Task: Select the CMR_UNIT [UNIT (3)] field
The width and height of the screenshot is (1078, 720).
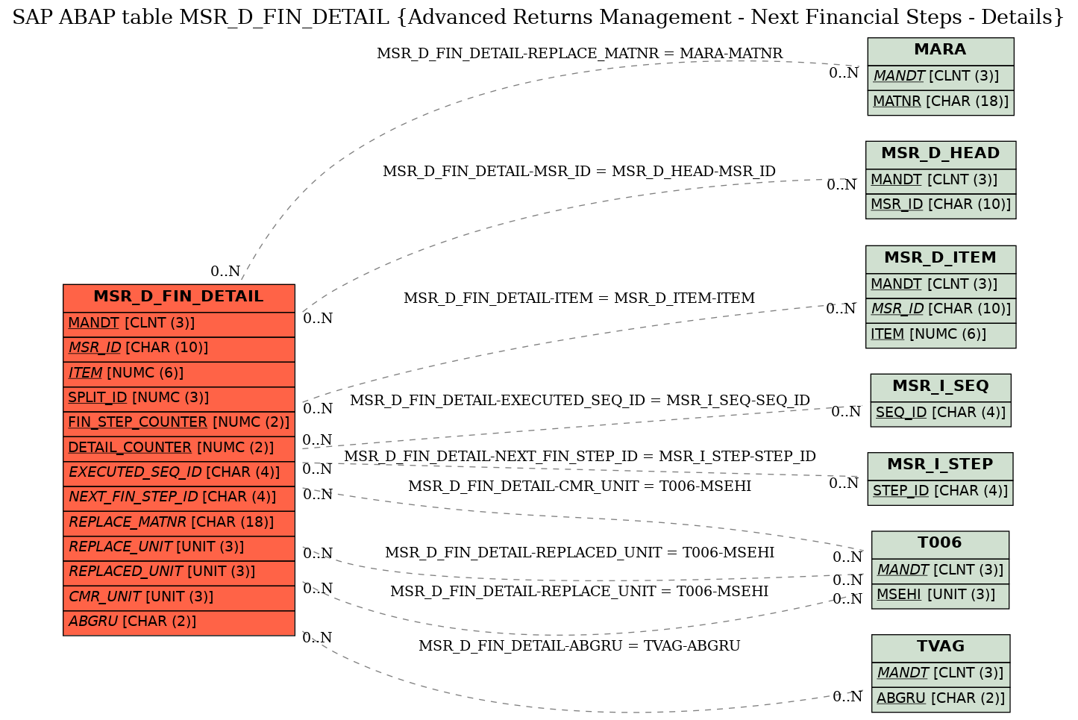Action: coord(179,598)
